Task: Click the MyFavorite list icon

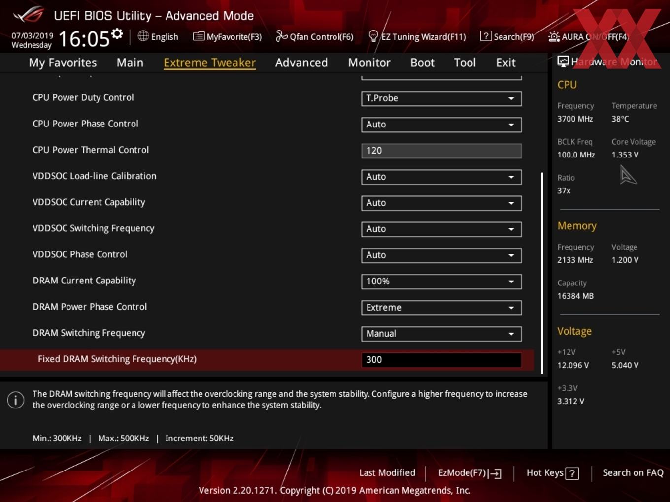Action: tap(199, 36)
